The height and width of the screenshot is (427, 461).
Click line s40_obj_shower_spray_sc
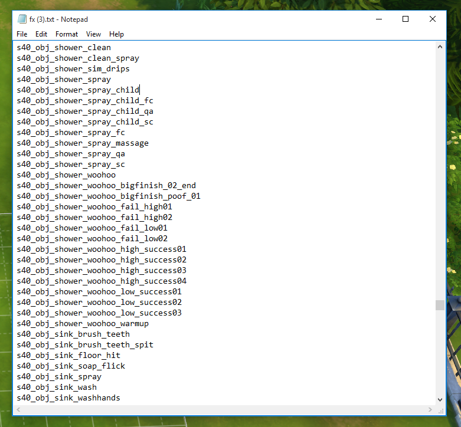[x=71, y=164]
